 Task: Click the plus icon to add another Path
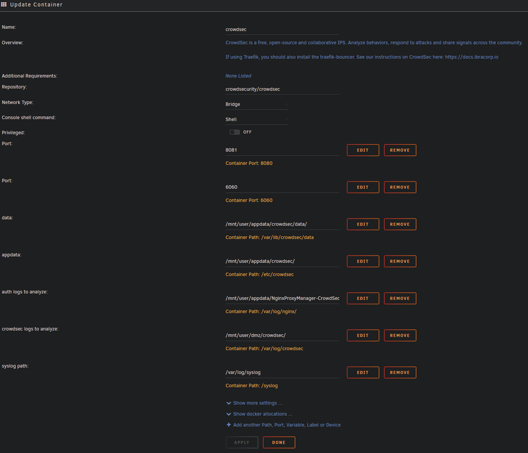pos(229,425)
